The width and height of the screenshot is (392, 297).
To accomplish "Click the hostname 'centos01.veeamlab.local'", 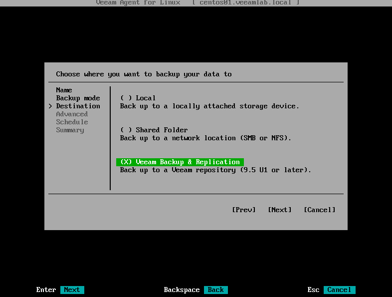I will point(245,3).
